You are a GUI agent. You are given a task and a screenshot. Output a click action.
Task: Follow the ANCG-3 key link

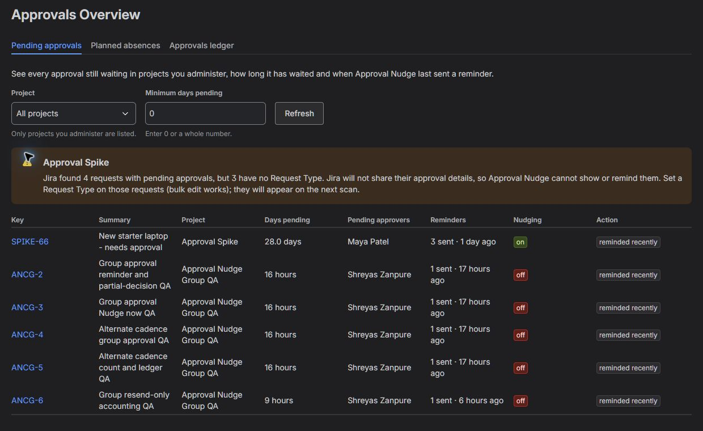27,307
